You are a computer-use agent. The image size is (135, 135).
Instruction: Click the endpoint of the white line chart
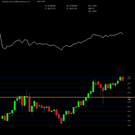click(123, 34)
